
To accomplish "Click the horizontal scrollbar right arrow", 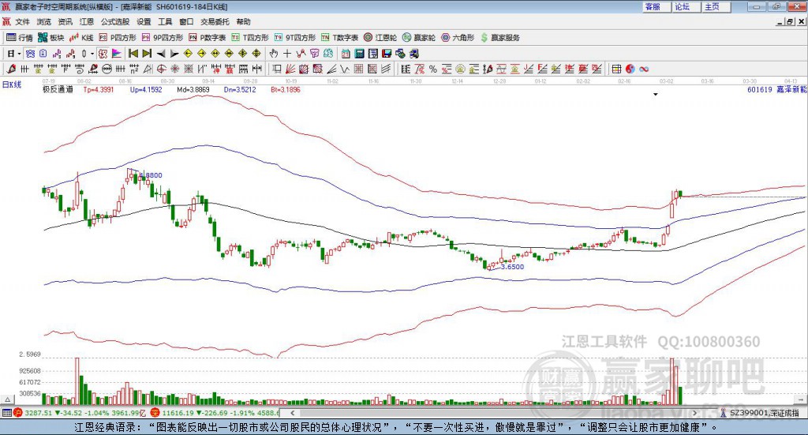I will 694,413.
